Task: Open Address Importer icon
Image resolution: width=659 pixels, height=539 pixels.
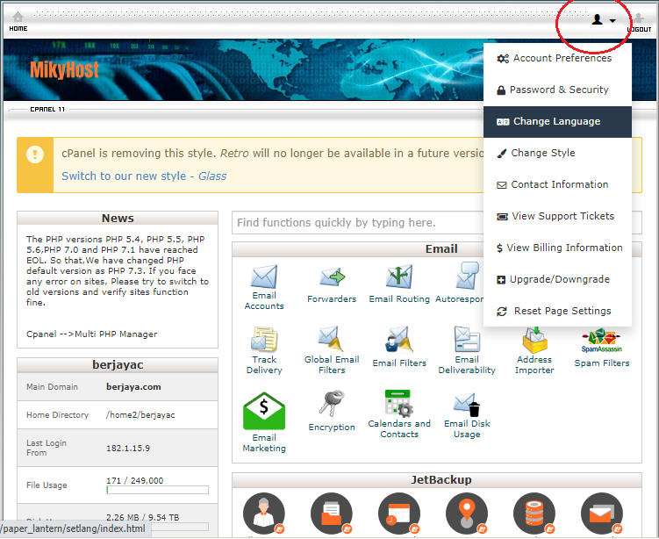Action: coord(534,340)
